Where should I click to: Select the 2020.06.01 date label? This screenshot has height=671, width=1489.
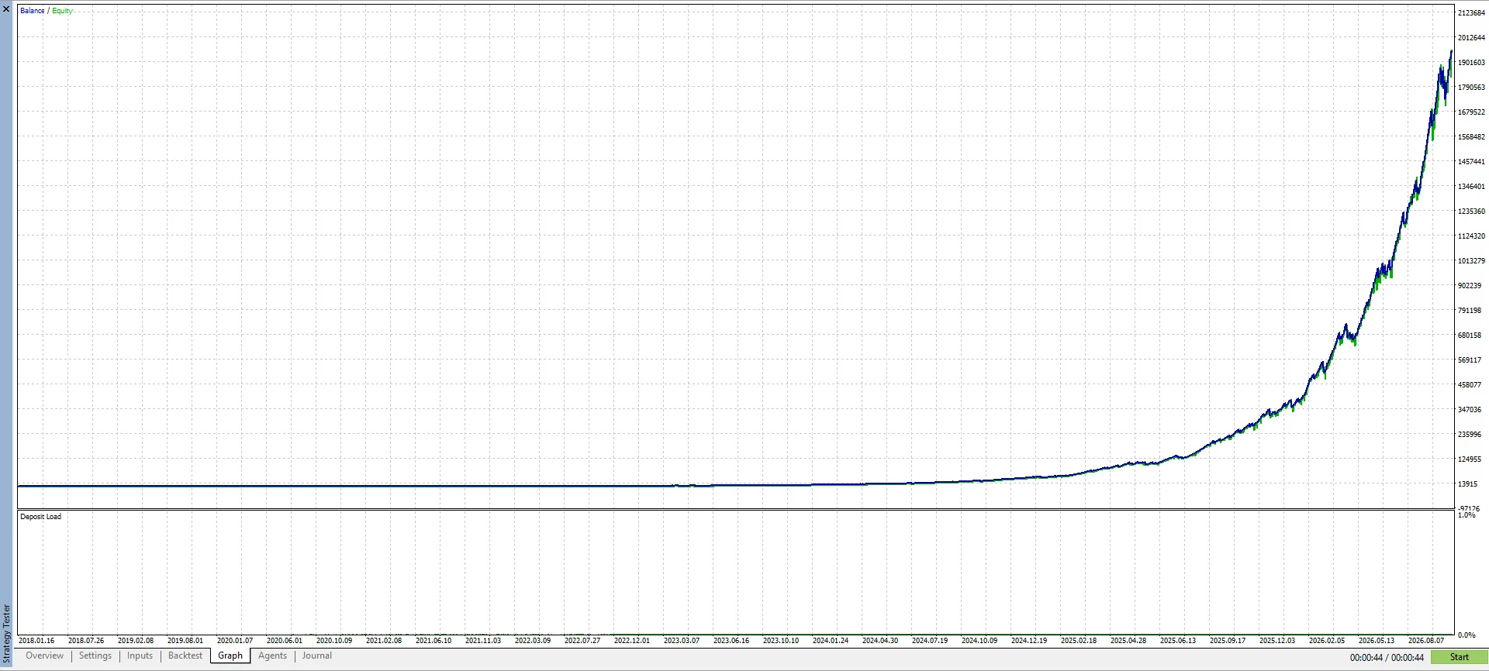(x=285, y=641)
